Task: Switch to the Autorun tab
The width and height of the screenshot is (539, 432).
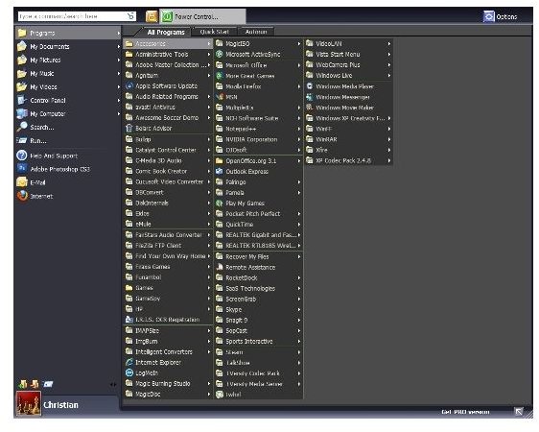Action: [256, 32]
